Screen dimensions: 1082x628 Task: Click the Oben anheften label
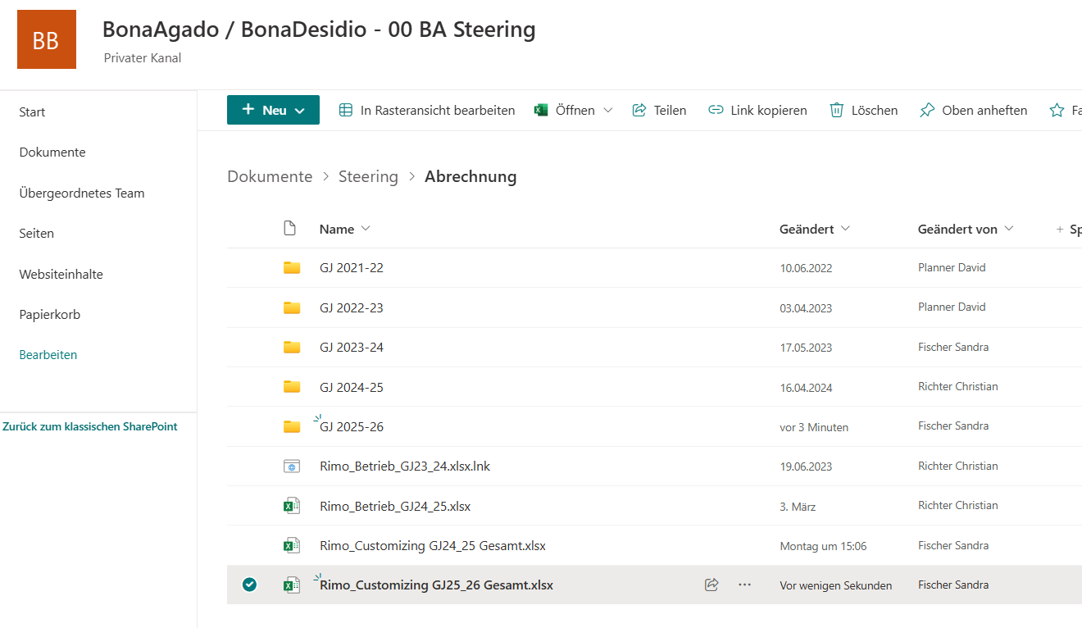point(984,110)
